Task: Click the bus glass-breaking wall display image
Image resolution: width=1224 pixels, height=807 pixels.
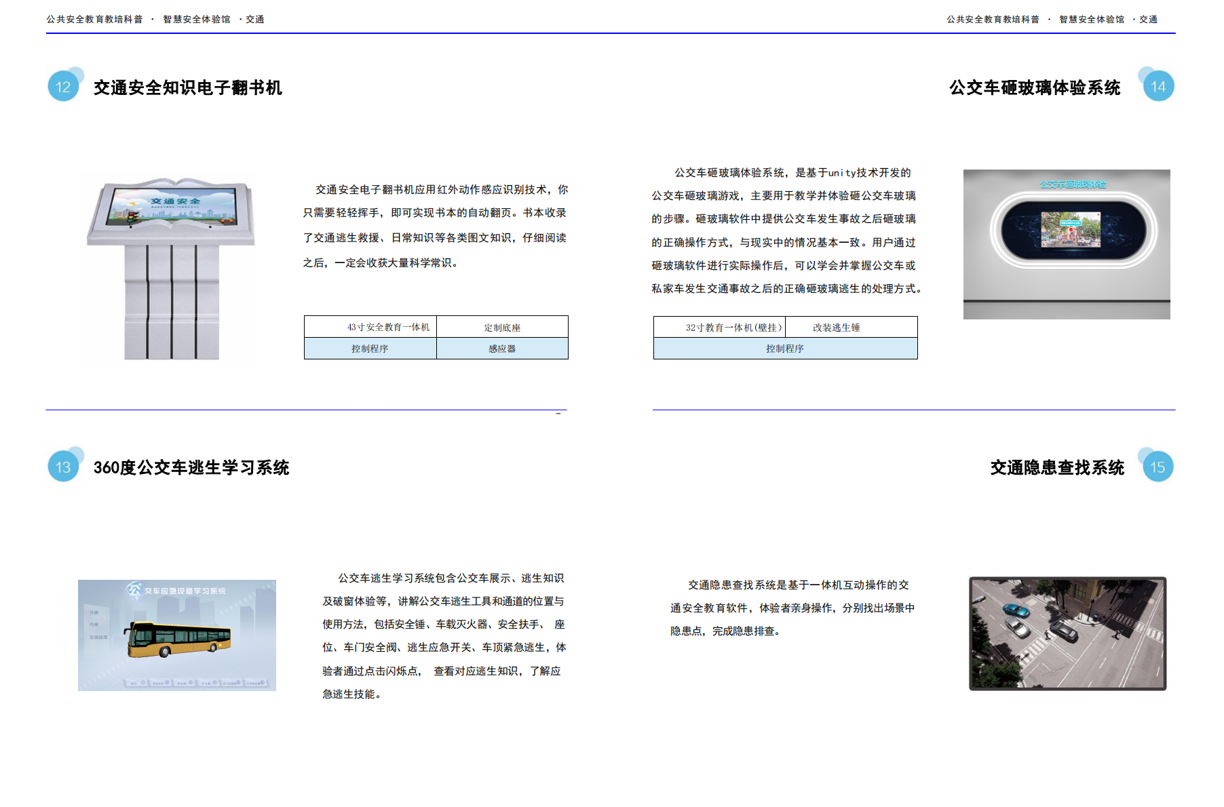Action: pyautogui.click(x=1067, y=244)
